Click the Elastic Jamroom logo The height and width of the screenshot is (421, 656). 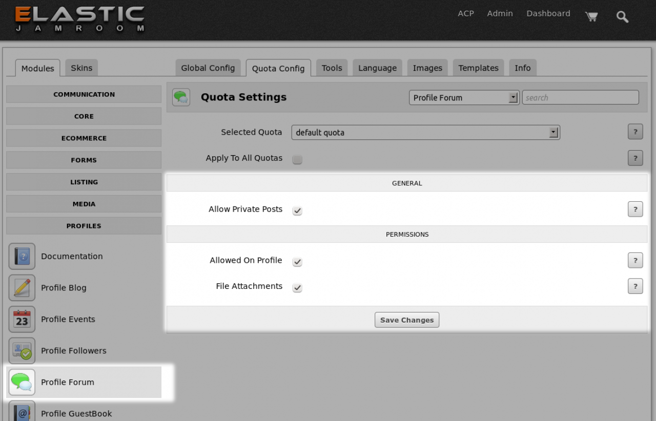coord(79,19)
